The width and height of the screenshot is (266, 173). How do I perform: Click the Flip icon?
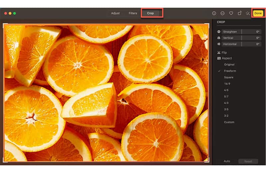pyautogui.click(x=219, y=53)
